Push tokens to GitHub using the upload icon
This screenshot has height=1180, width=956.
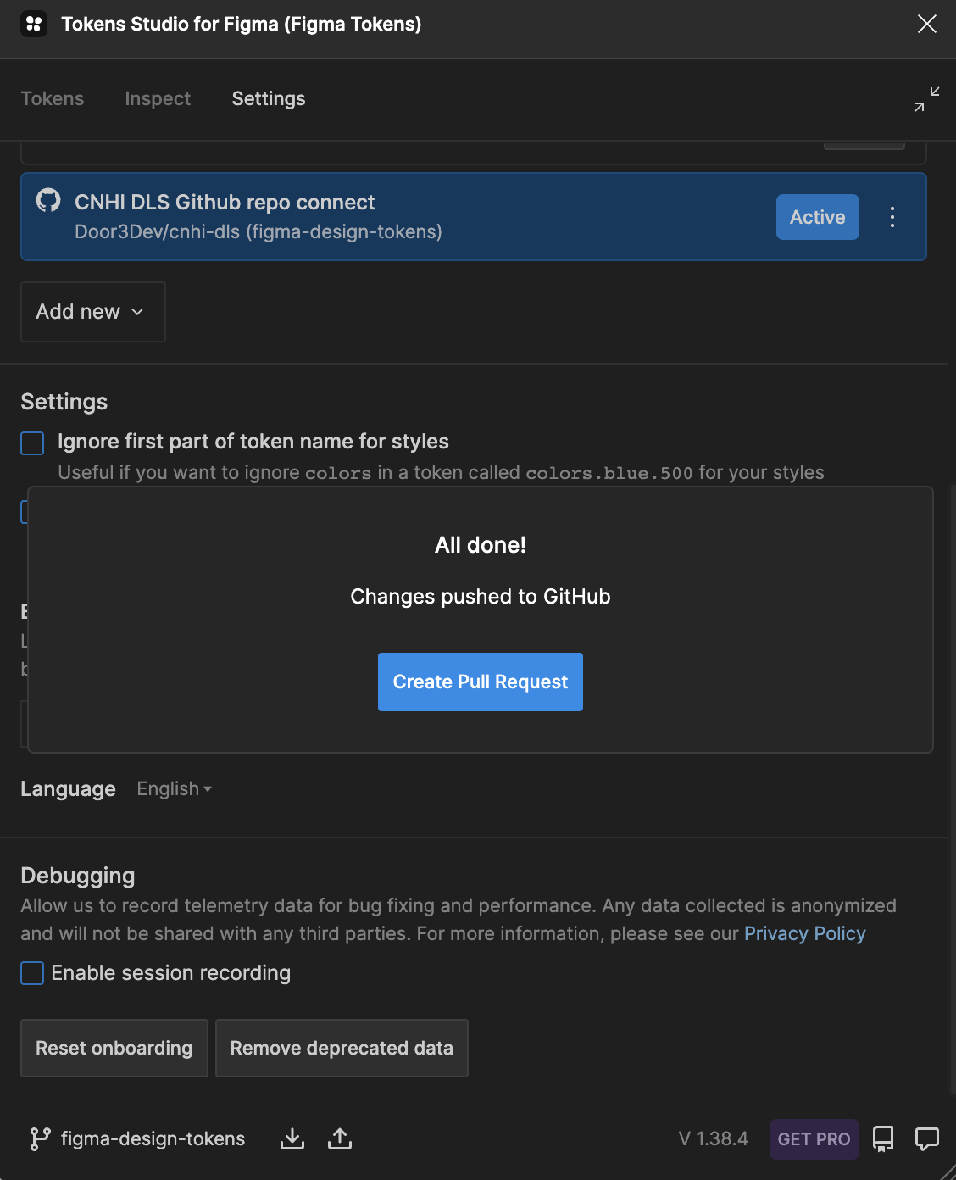tap(340, 1138)
